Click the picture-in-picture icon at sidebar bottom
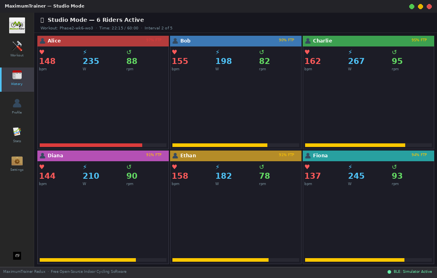The width and height of the screenshot is (437, 278). pyautogui.click(x=17, y=256)
